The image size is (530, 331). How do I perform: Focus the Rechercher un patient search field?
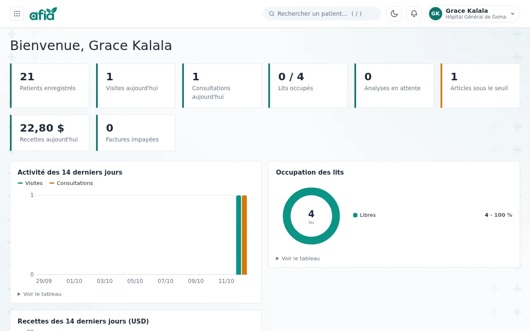(x=322, y=14)
